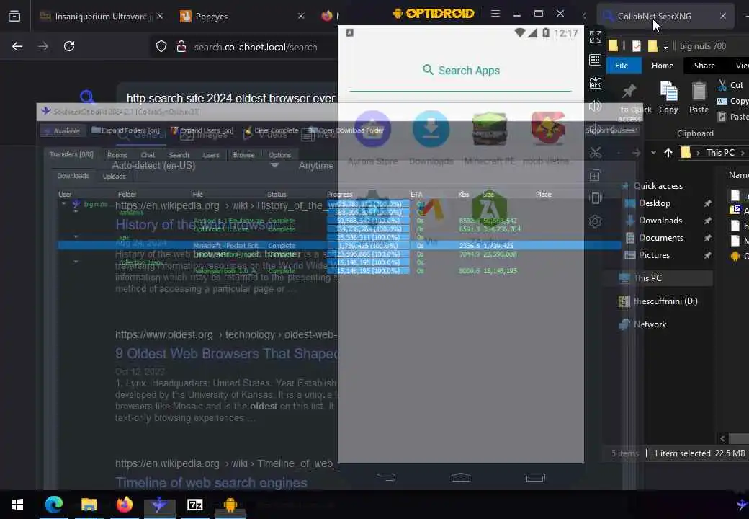
Task: Tap the Android back navigation button
Action: point(386,477)
